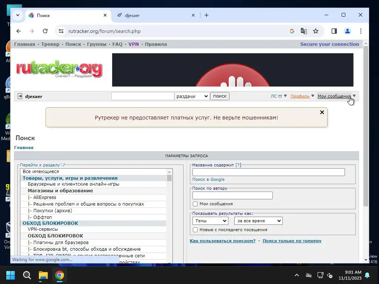
Task: Close the djesaer tab
Action: click(193, 15)
